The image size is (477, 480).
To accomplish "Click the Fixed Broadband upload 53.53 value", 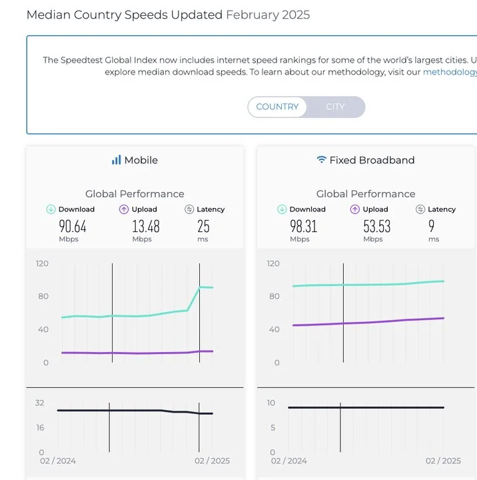I will click(x=376, y=226).
